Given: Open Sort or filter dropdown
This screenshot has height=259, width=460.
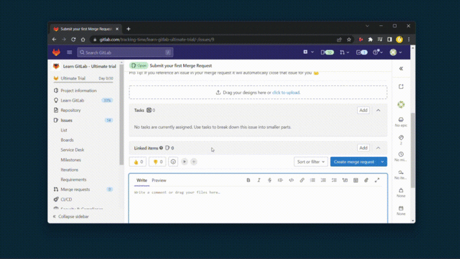Looking at the screenshot, I should pyautogui.click(x=311, y=162).
